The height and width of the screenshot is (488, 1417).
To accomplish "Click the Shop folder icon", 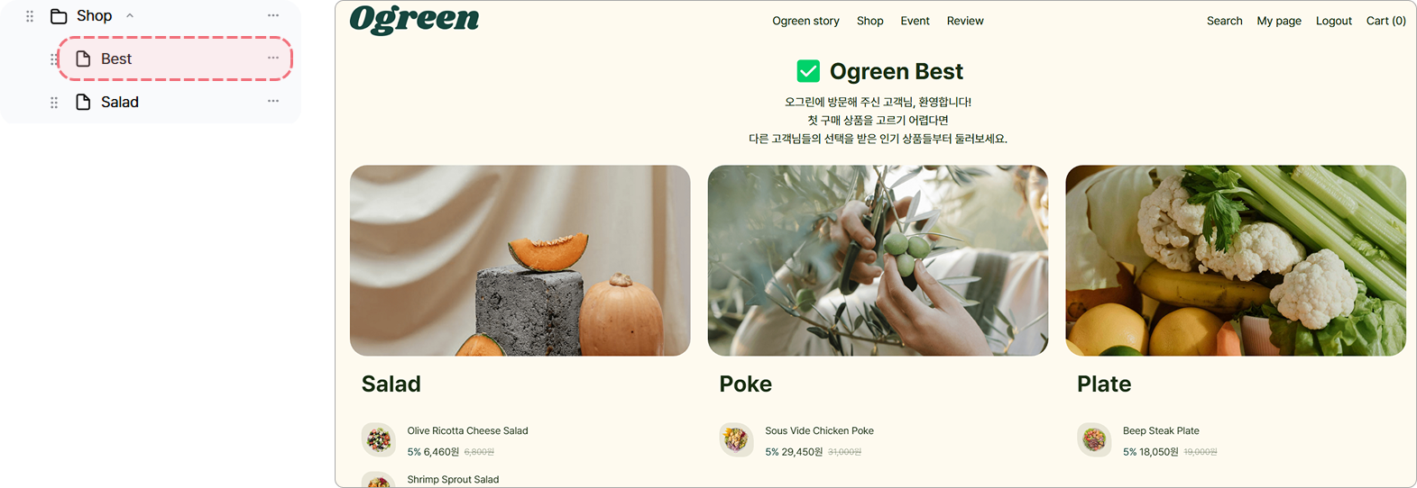I will coord(59,16).
